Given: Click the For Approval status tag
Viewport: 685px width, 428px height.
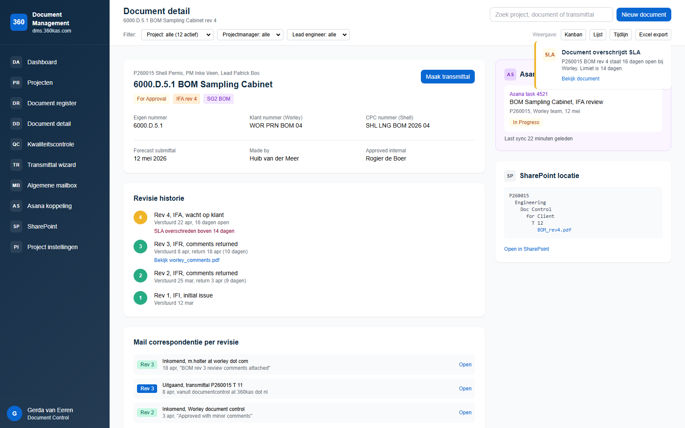Looking at the screenshot, I should (x=152, y=99).
